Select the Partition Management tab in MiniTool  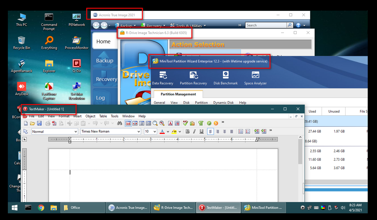pos(178,94)
